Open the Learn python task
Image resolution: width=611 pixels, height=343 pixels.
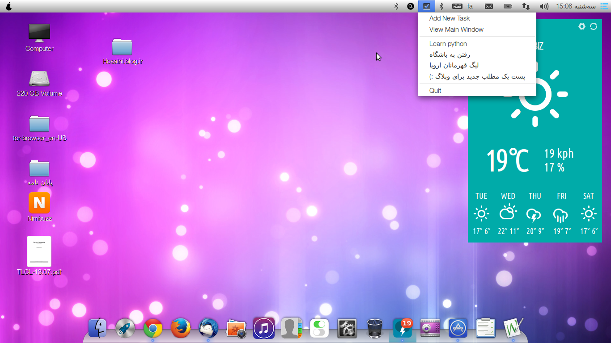[x=448, y=44]
